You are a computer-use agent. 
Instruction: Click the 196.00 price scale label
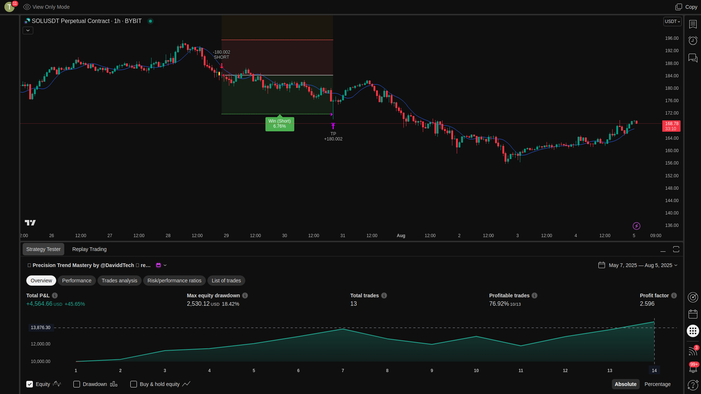pos(672,38)
